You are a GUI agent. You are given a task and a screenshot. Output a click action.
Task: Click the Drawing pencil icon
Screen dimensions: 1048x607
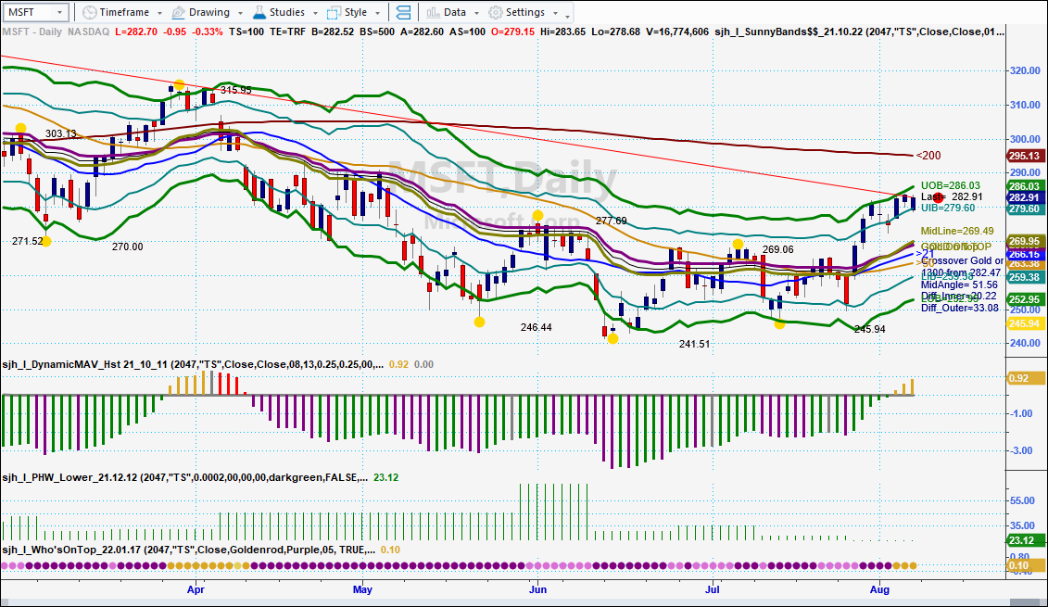179,13
